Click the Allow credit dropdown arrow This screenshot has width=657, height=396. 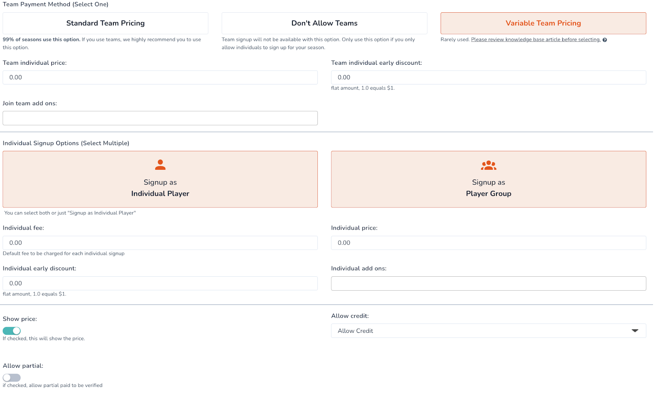(635, 331)
